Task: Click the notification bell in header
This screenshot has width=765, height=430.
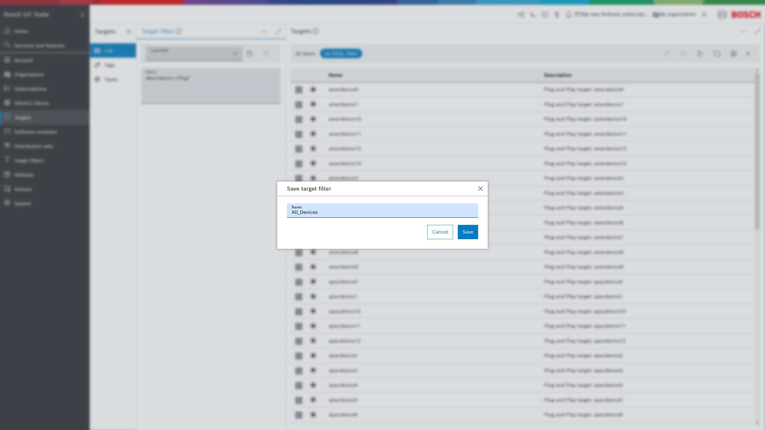Action: [569, 14]
